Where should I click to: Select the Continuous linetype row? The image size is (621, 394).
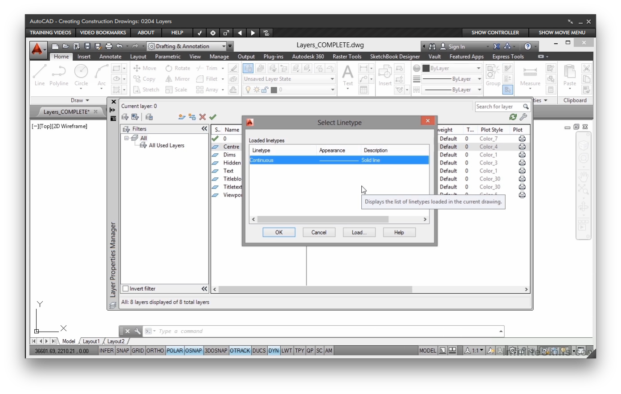(x=339, y=160)
